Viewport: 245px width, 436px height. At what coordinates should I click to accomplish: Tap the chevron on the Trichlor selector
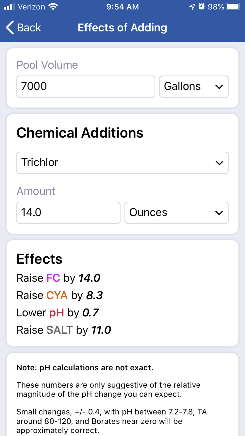(219, 163)
